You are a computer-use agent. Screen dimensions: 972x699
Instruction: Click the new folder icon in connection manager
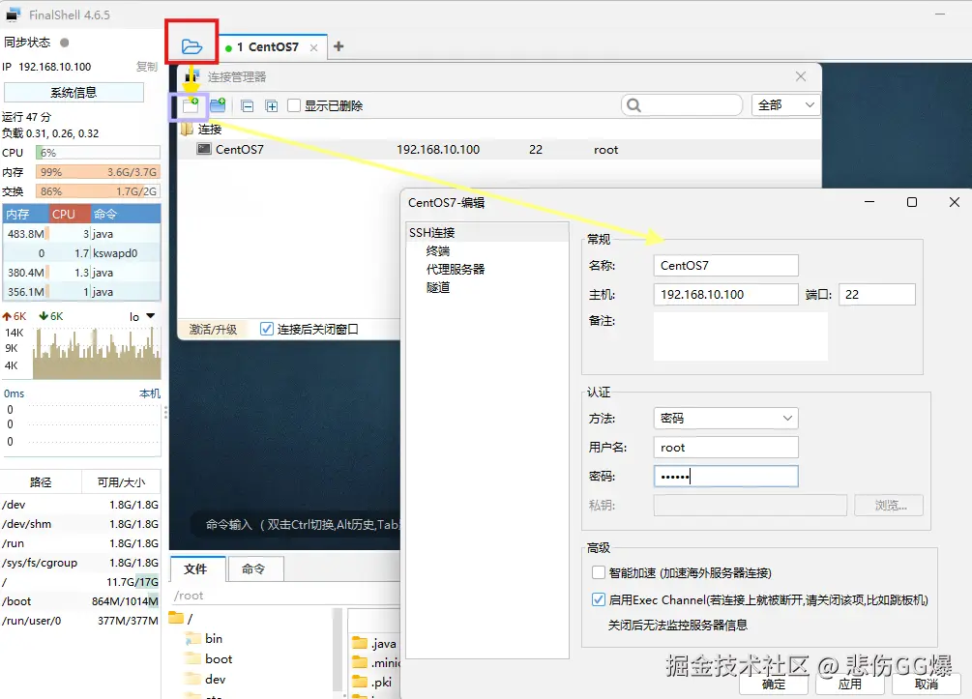[218, 105]
